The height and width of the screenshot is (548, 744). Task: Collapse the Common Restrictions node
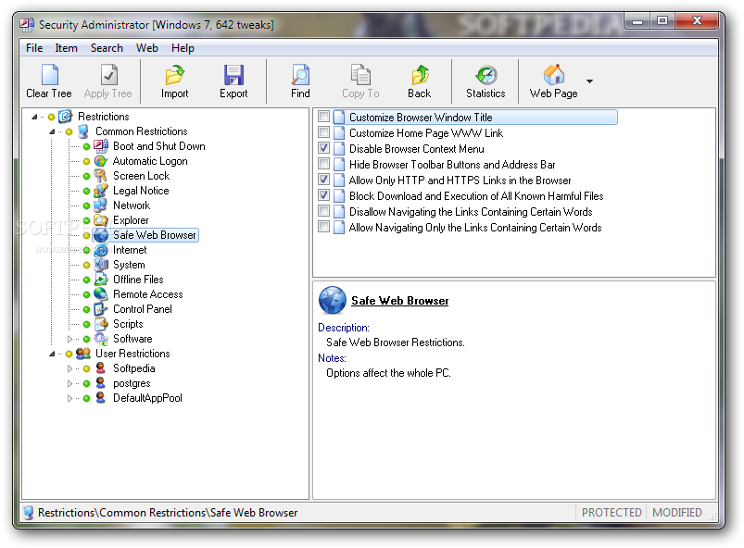(x=52, y=131)
